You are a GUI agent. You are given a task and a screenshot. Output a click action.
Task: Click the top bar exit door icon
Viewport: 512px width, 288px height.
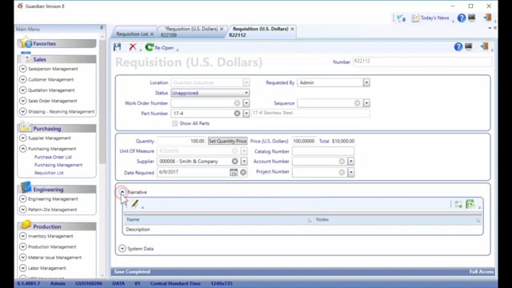487,18
